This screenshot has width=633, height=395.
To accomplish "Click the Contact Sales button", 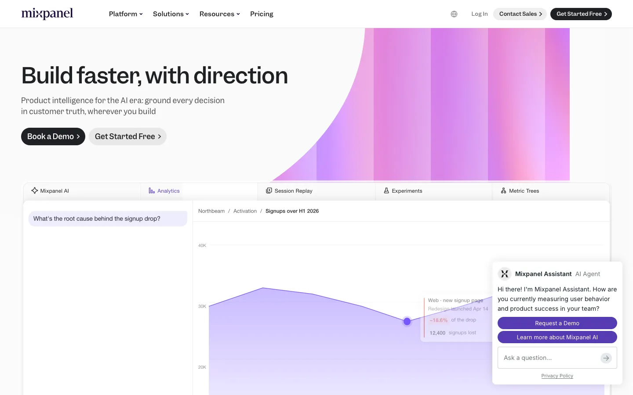I will (520, 14).
